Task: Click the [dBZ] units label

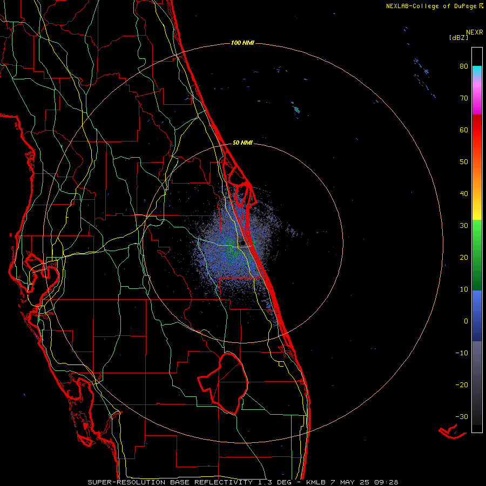Action: pyautogui.click(x=458, y=38)
